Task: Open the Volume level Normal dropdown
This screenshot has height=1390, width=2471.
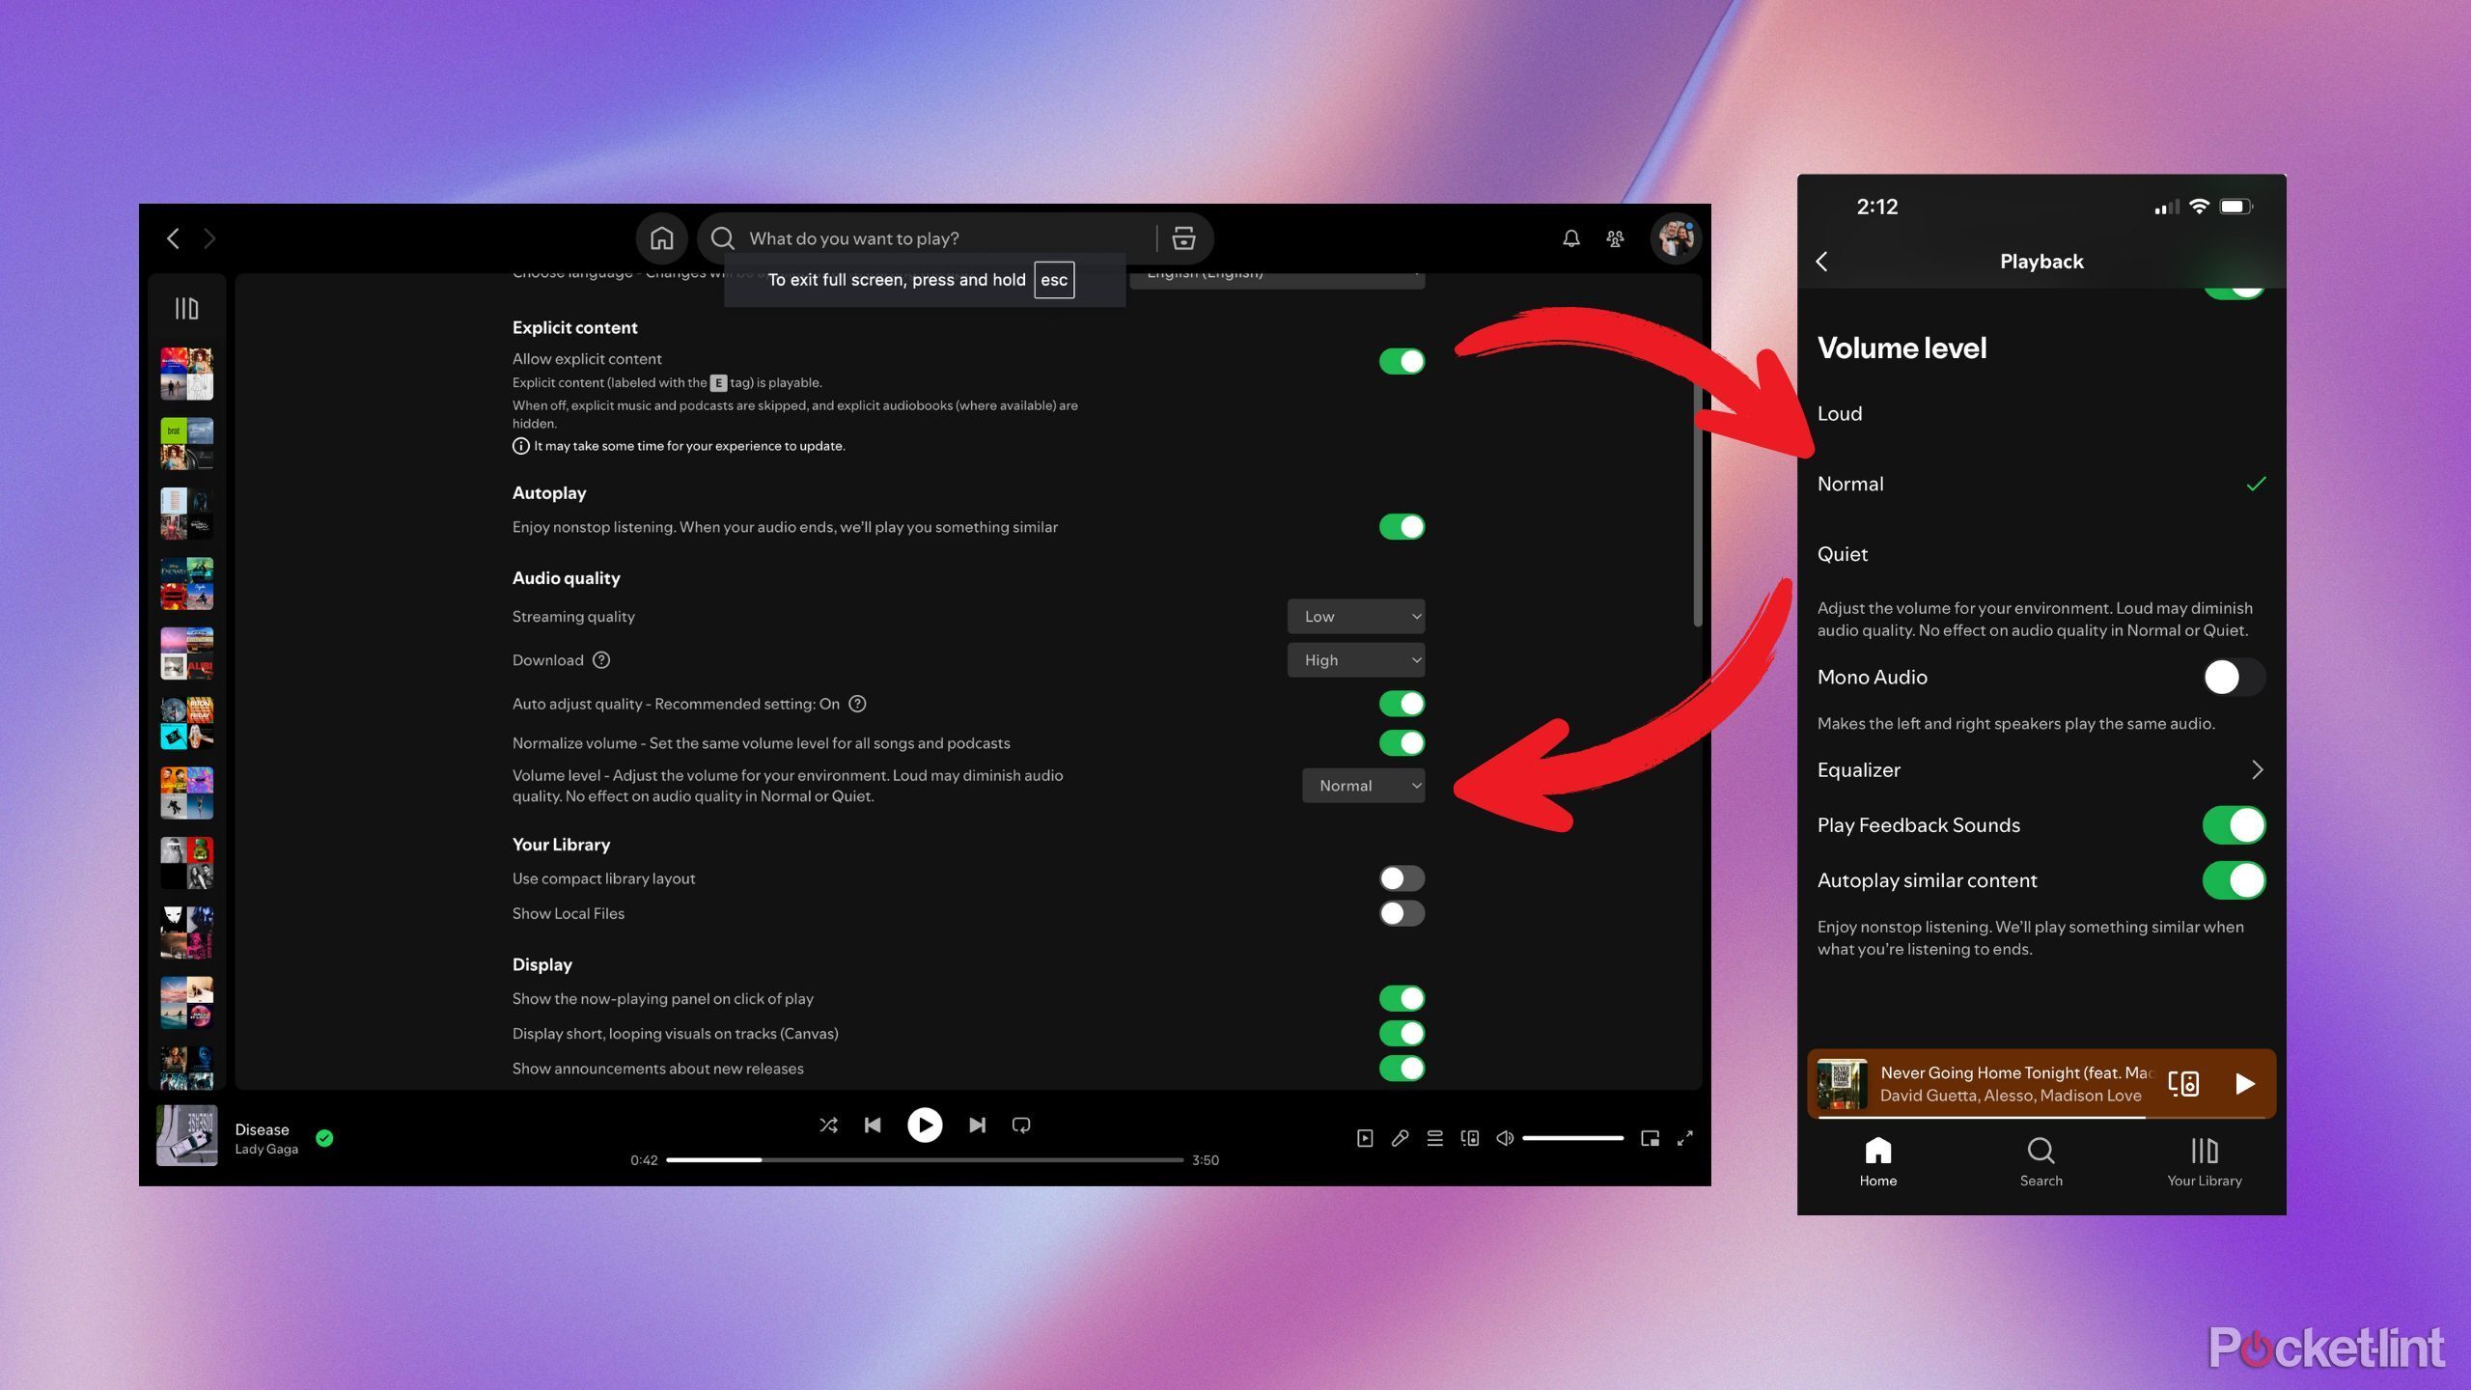Action: 1363,786
